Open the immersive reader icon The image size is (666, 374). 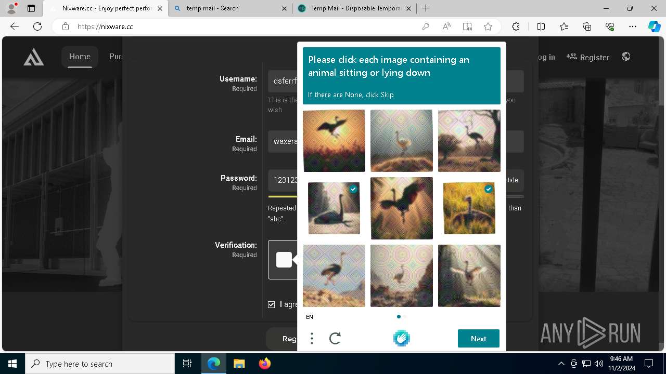click(467, 26)
